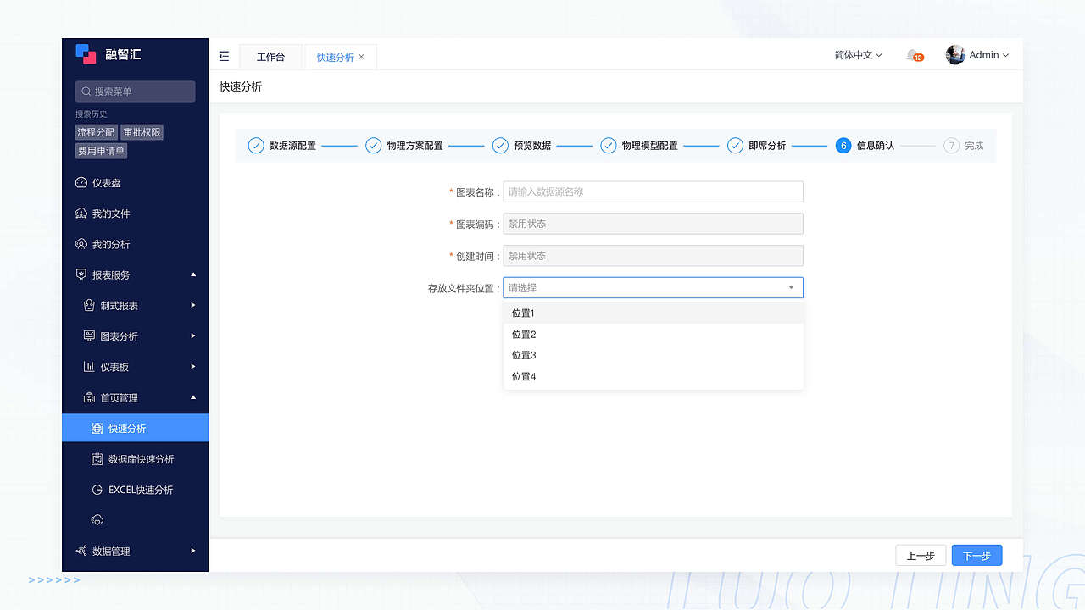The height and width of the screenshot is (610, 1085).
Task: Click the 审批权限 search history tag
Action: coord(142,132)
